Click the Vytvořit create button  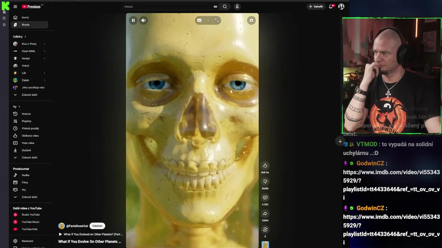[x=316, y=7]
